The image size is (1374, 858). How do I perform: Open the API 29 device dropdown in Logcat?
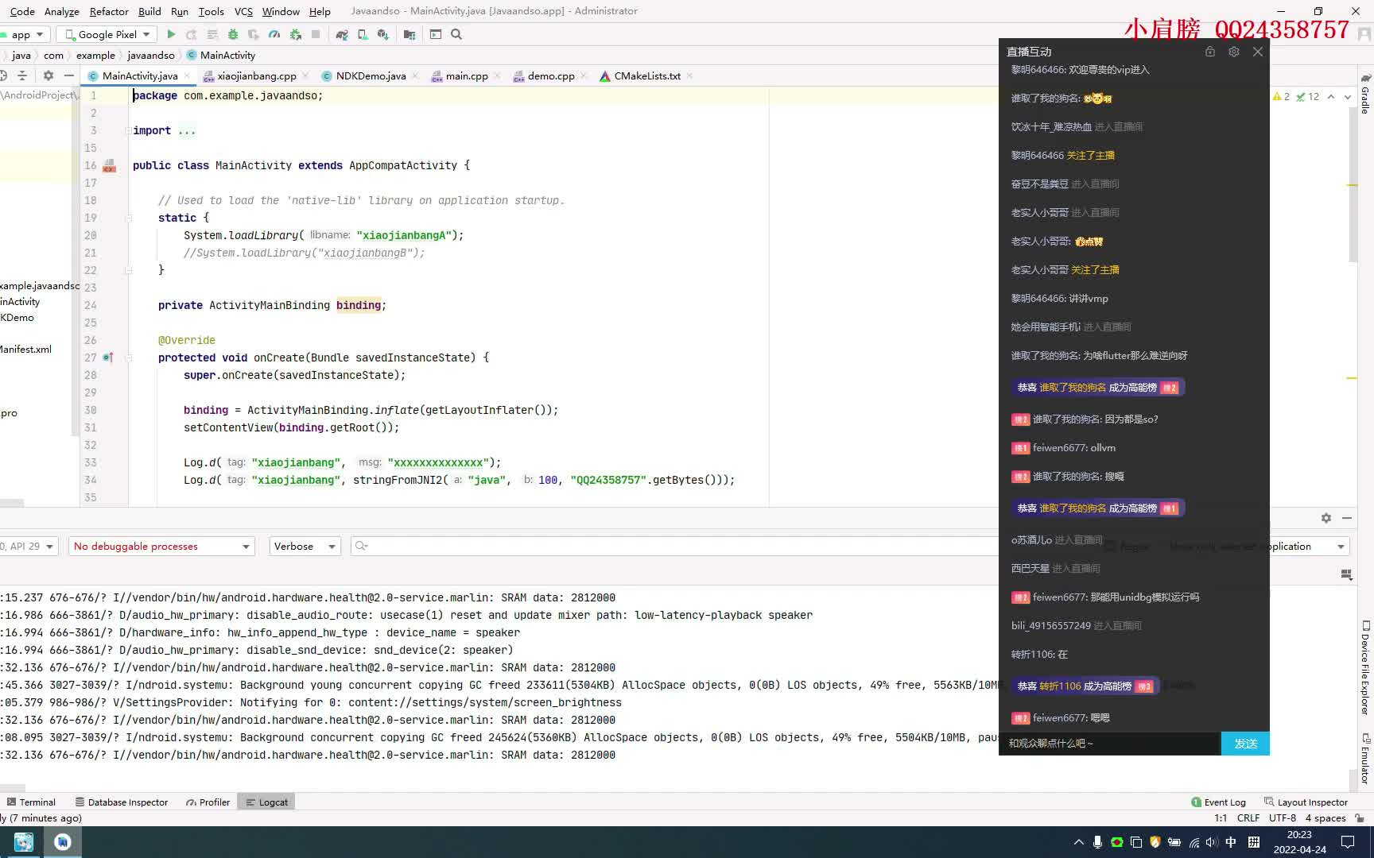coord(28,547)
